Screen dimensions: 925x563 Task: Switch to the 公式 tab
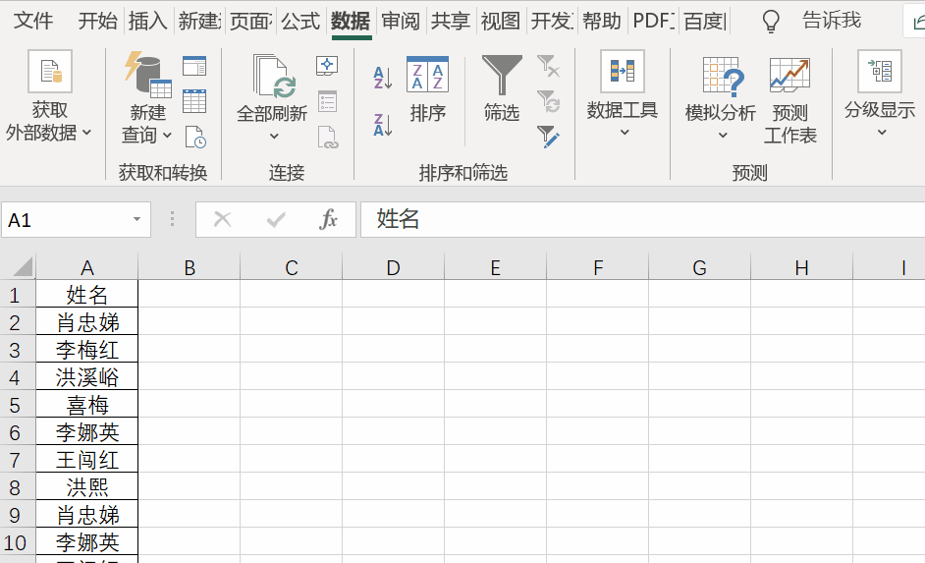[x=300, y=21]
